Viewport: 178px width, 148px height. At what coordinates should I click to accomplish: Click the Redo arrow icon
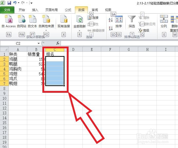point(23,3)
